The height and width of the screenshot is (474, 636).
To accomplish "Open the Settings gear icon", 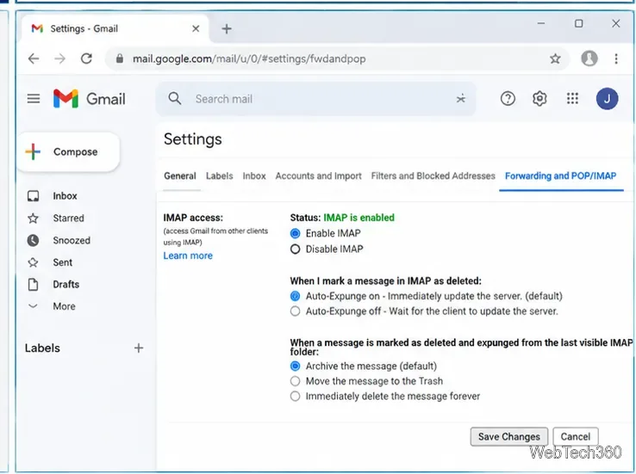I will (539, 99).
